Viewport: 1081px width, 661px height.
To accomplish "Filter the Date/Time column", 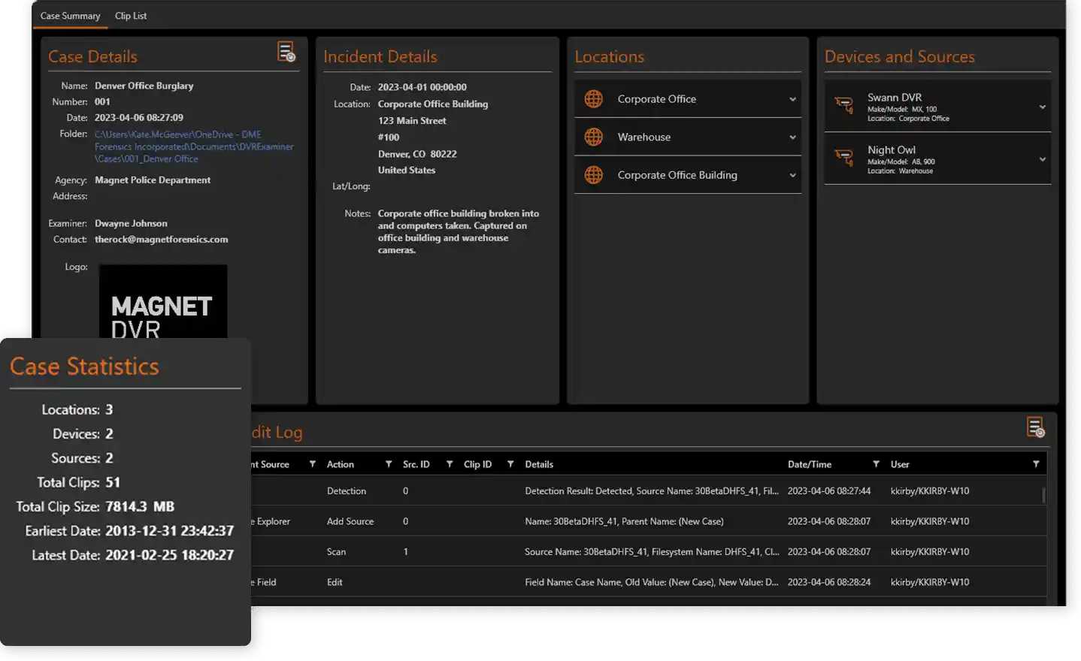I will tap(876, 464).
